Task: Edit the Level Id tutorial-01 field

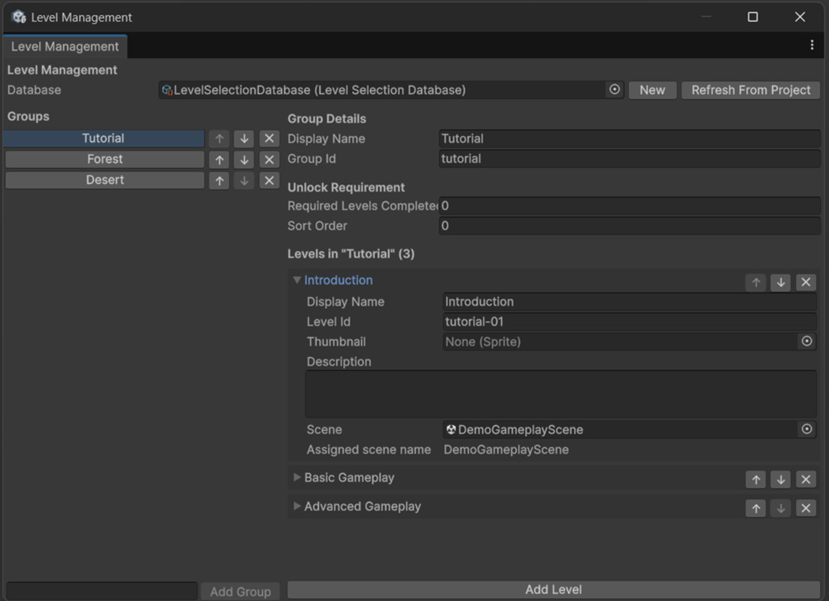Action: point(630,322)
